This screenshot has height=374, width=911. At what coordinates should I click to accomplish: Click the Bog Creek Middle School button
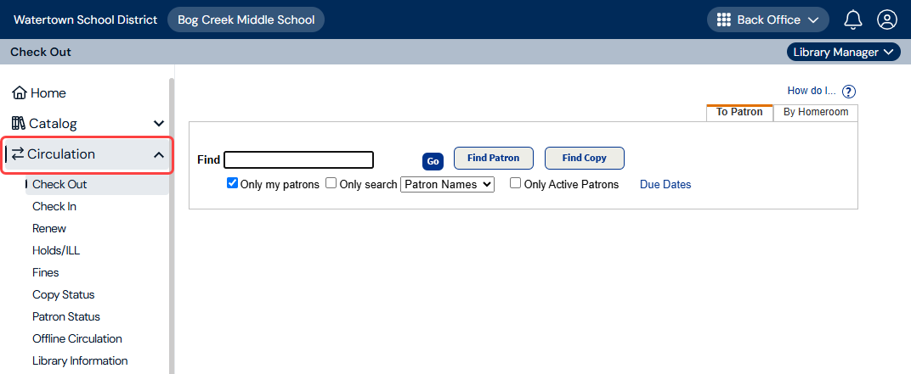click(246, 20)
